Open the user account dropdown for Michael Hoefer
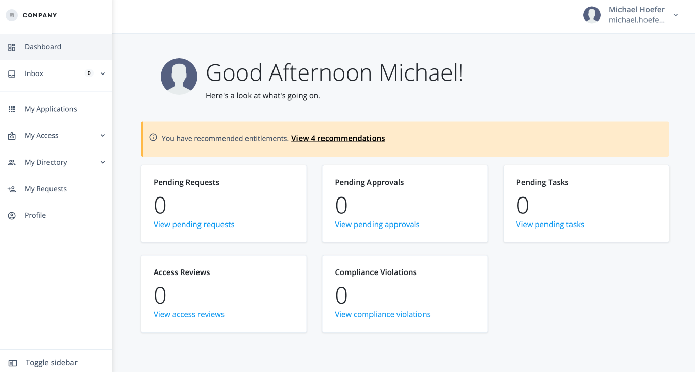 [676, 15]
